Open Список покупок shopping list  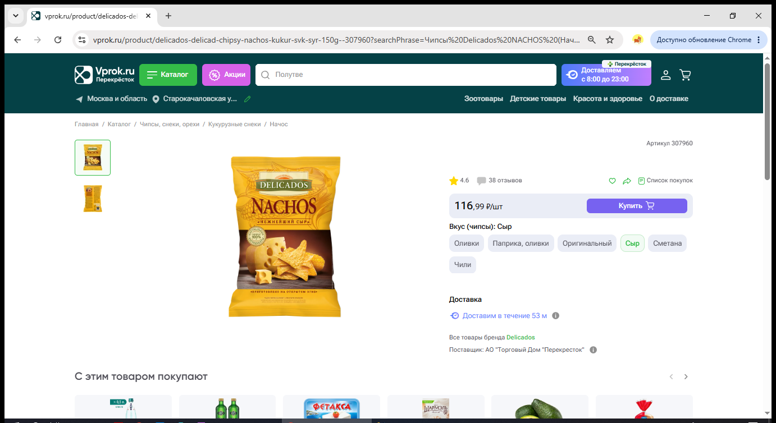click(x=665, y=181)
